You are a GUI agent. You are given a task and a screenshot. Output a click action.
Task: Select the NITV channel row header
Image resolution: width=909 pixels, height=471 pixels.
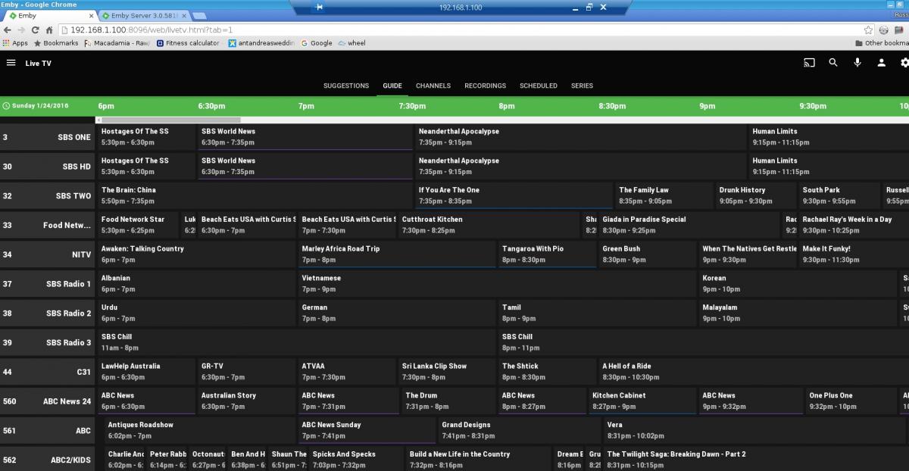[x=47, y=254]
